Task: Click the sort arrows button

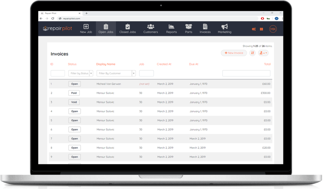Action: point(253,53)
